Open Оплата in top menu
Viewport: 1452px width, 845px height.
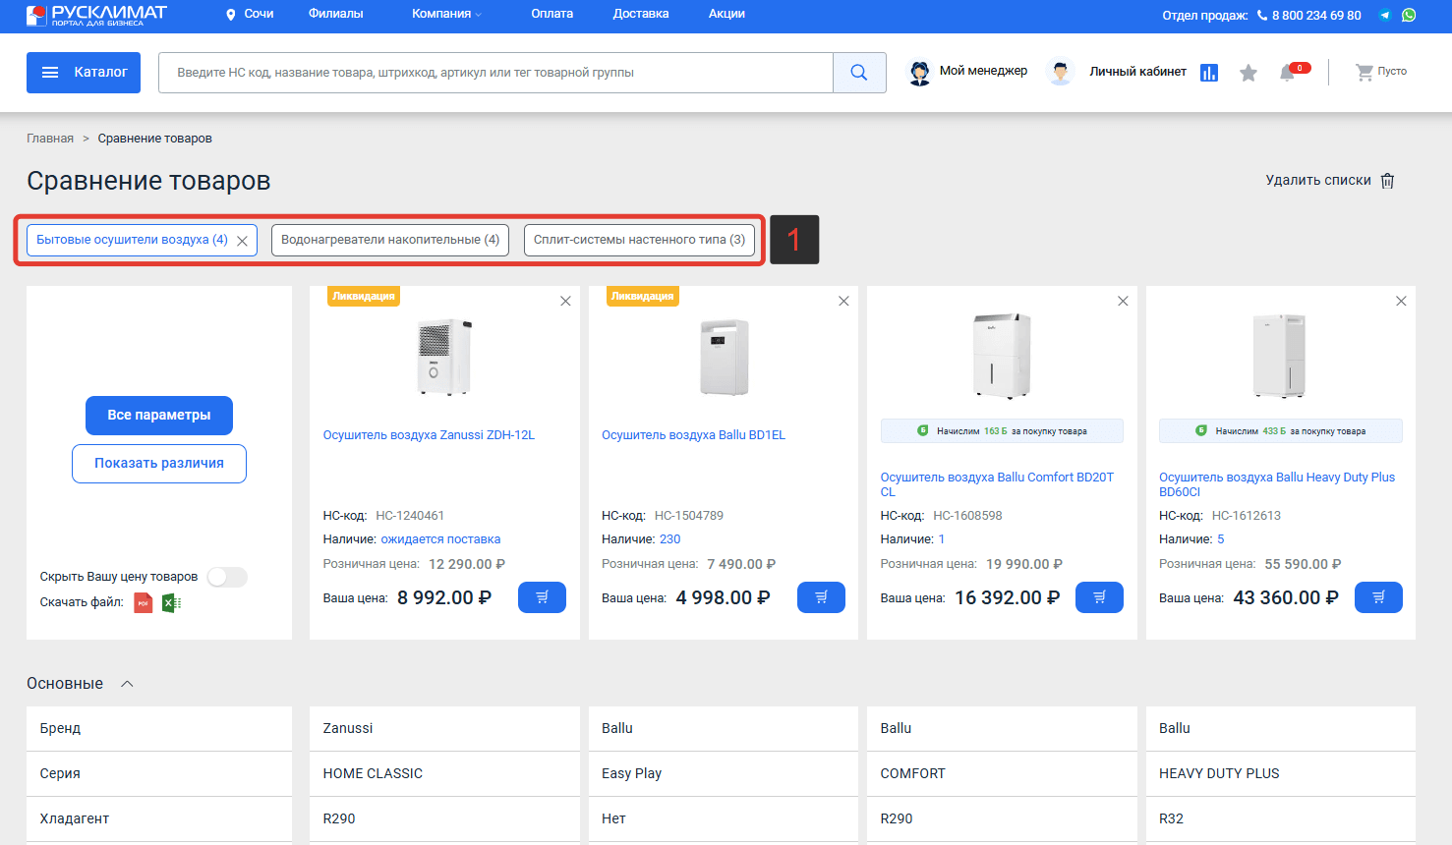[x=552, y=14]
